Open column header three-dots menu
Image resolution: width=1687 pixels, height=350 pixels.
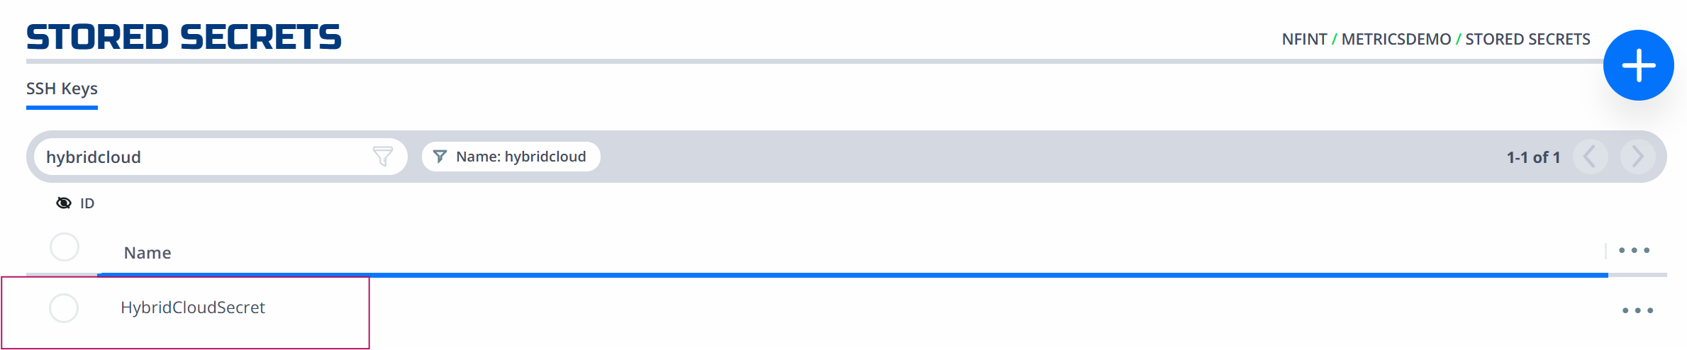pos(1634,250)
